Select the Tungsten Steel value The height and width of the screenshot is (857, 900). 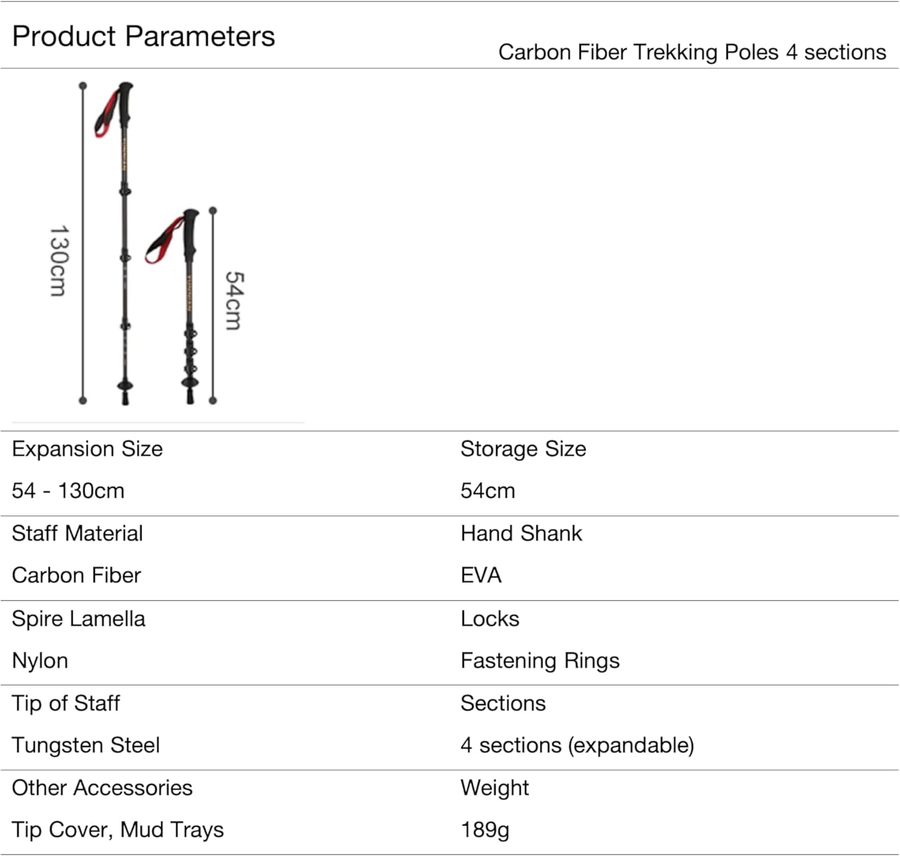tap(85, 745)
